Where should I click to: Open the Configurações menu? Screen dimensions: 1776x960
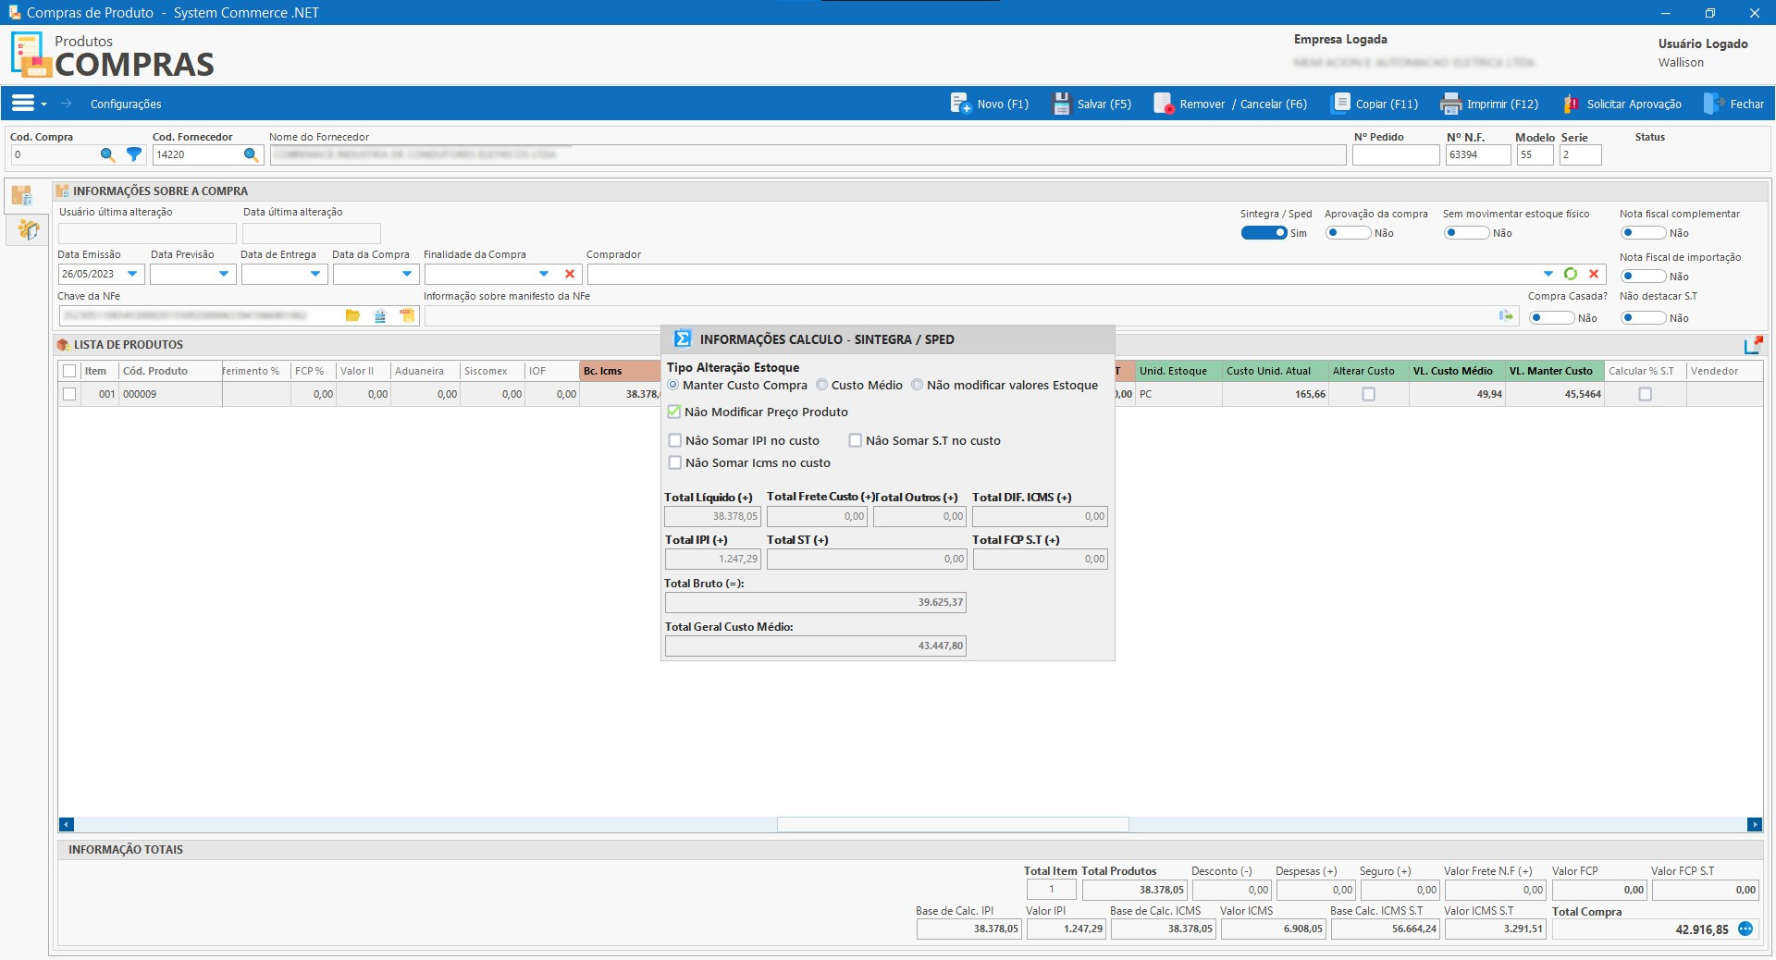coord(126,105)
